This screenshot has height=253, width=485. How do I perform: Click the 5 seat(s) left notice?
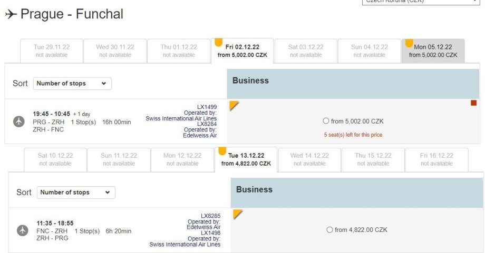(353, 135)
